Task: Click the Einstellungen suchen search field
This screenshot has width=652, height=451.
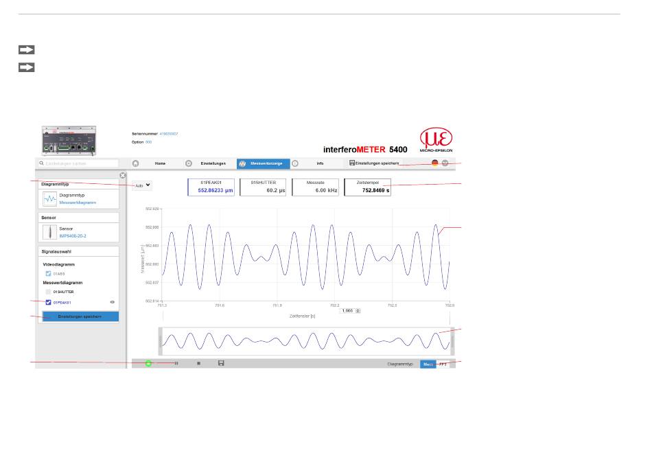Action: (79, 163)
